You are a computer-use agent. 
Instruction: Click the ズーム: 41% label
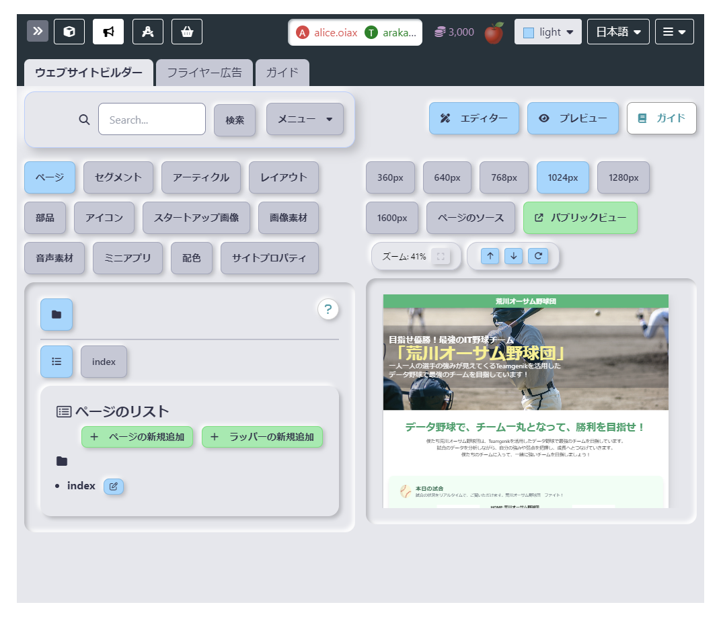[404, 256]
